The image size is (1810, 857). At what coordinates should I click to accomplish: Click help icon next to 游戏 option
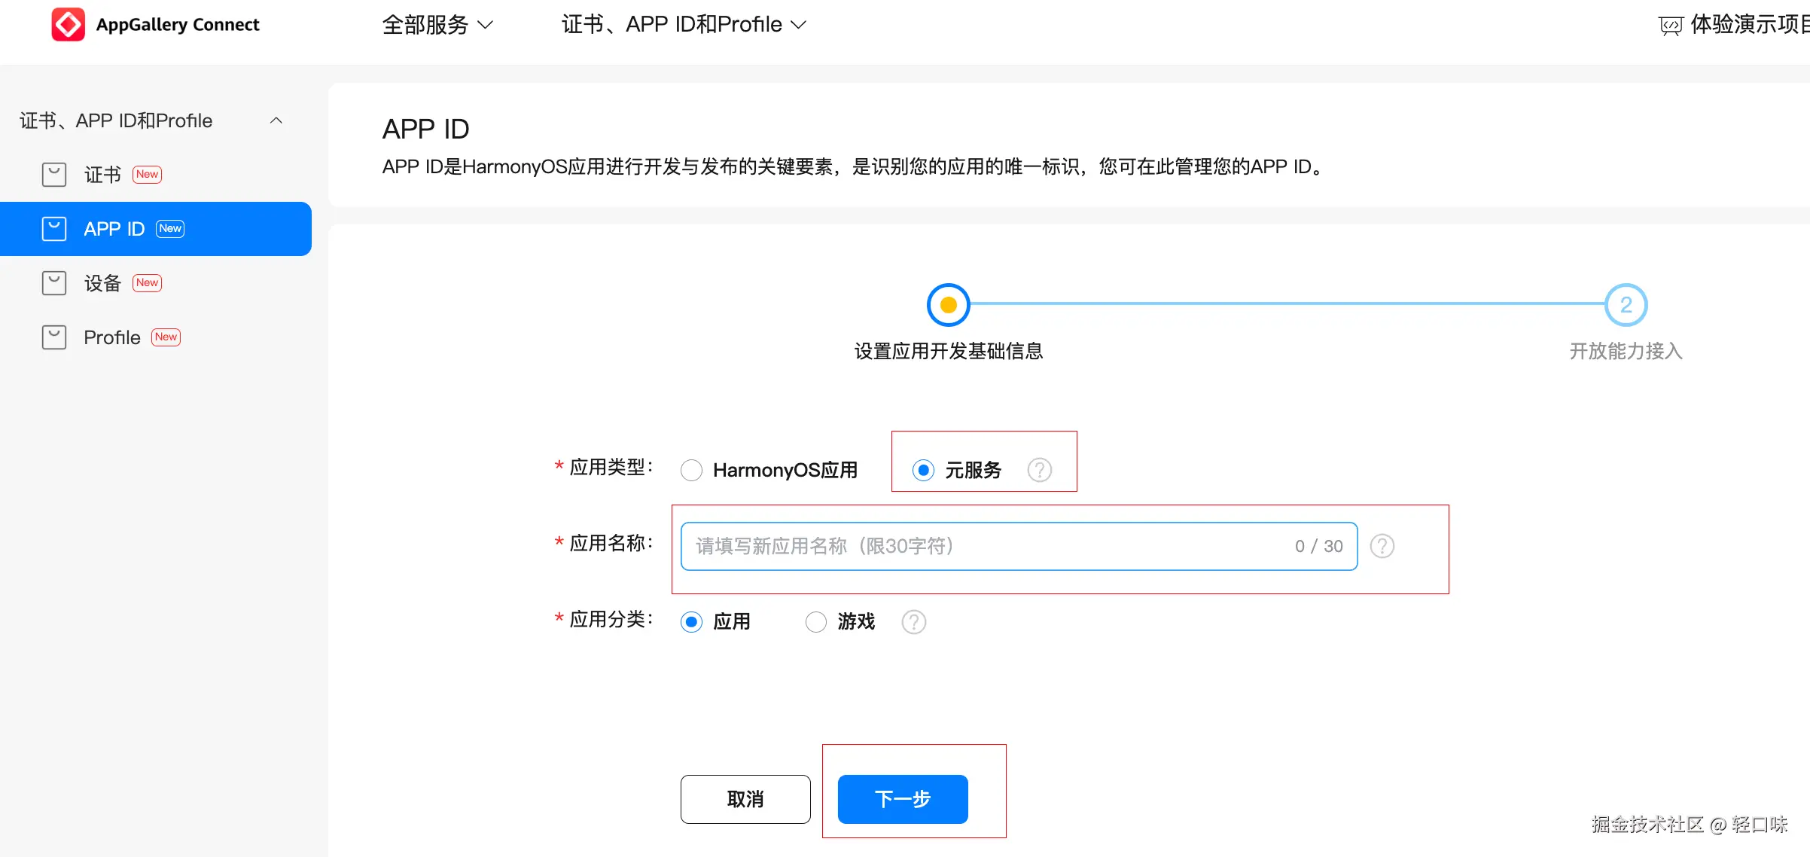(x=913, y=622)
